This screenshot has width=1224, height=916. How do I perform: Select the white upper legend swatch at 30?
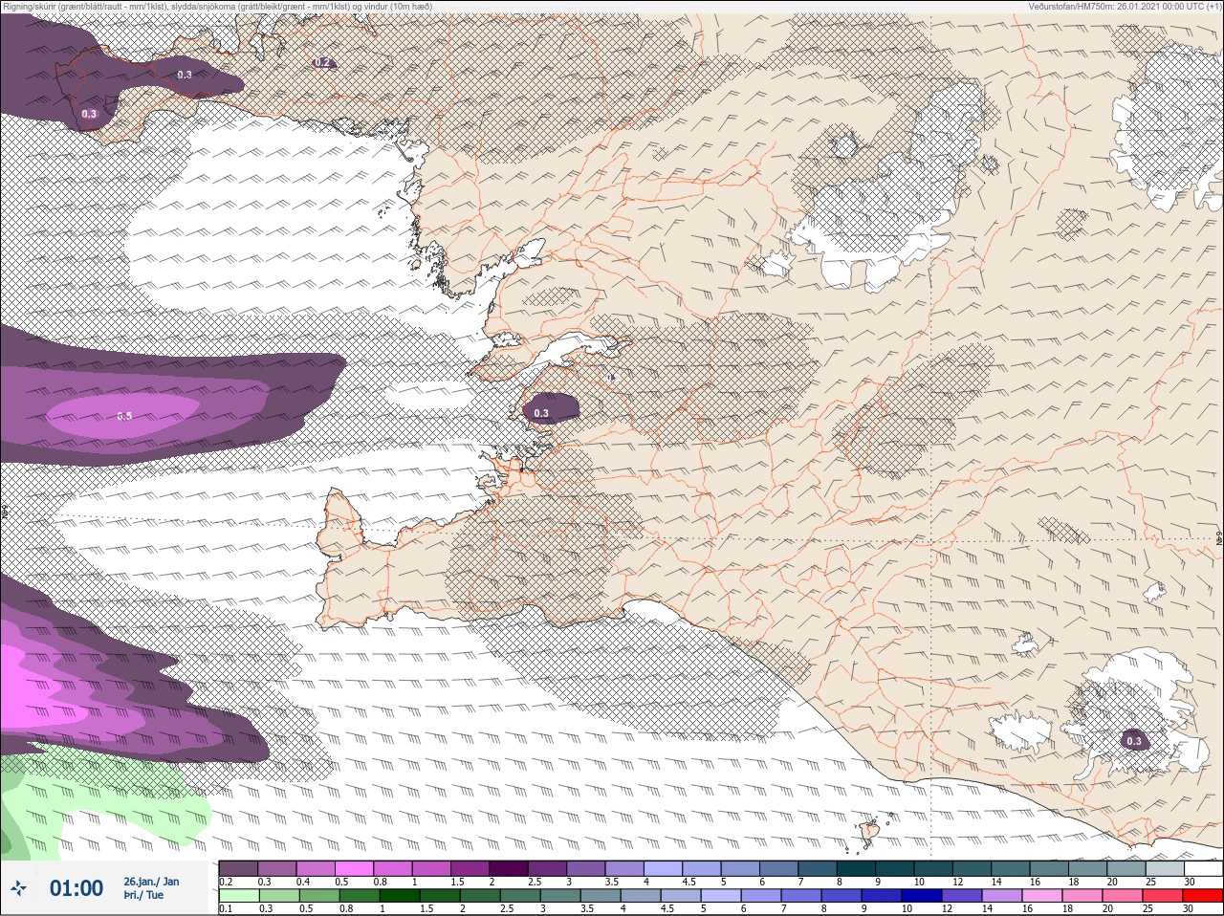(x=1203, y=868)
